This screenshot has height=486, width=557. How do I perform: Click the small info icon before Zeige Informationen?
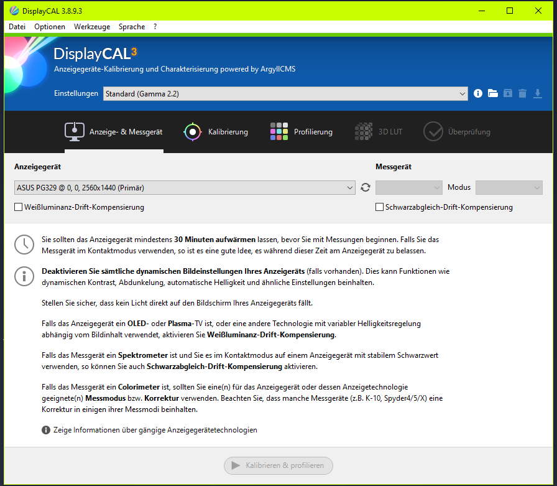[x=46, y=430]
